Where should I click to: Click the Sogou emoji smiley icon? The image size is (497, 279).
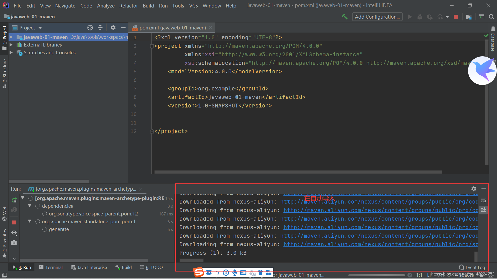point(226,273)
